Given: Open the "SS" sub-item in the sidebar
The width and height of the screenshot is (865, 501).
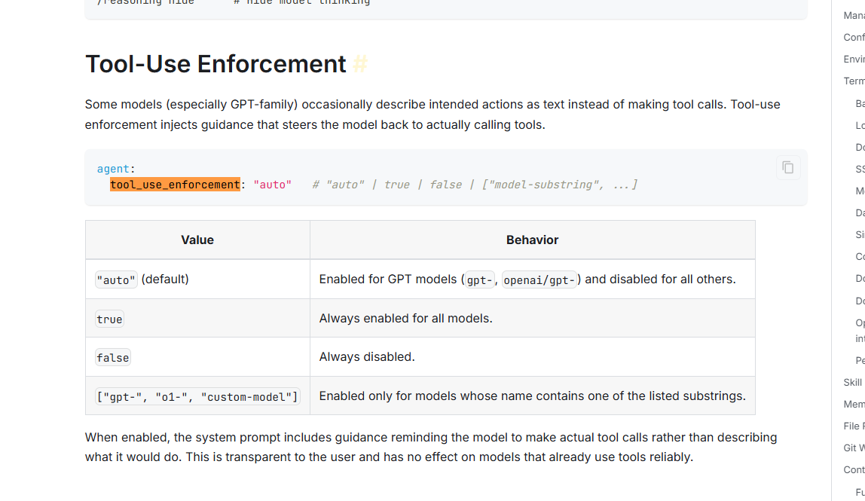Looking at the screenshot, I should (x=860, y=170).
